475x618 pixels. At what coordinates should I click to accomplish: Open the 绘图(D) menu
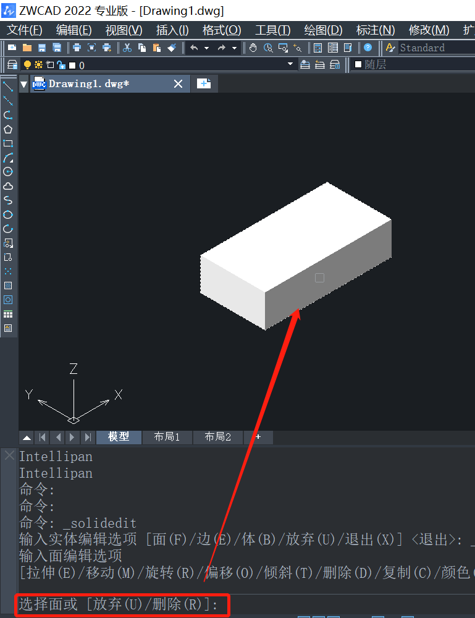(x=323, y=30)
